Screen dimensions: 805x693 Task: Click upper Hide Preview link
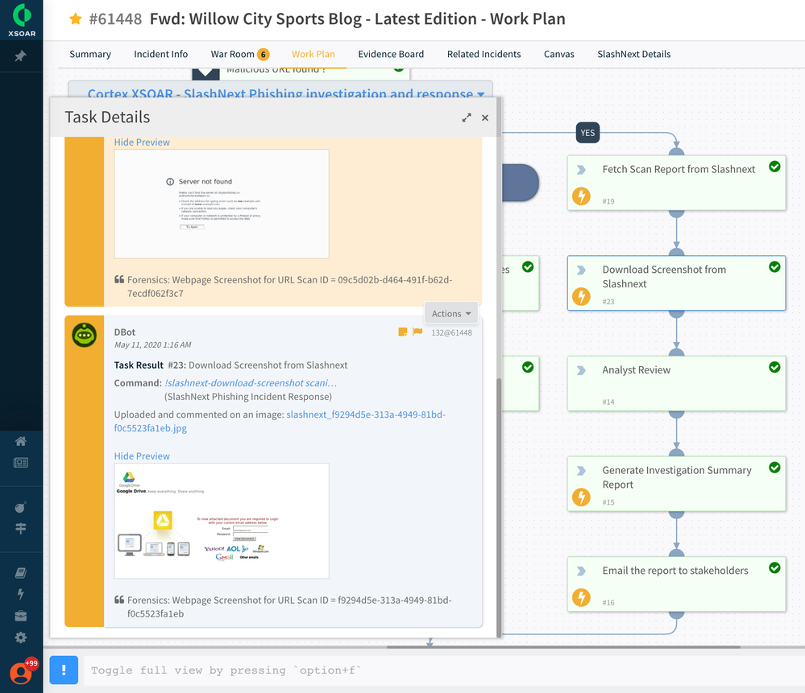click(x=142, y=142)
